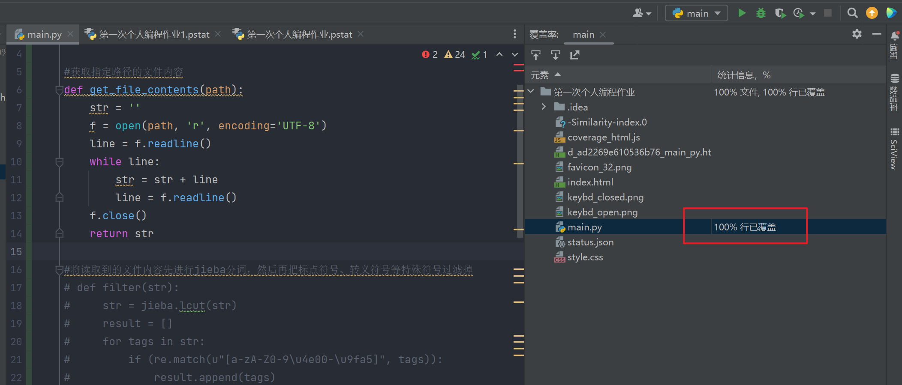Viewport: 902px width, 385px height.
Task: Select d_ad2269e610536b76_main_py.ht file
Action: pos(639,152)
